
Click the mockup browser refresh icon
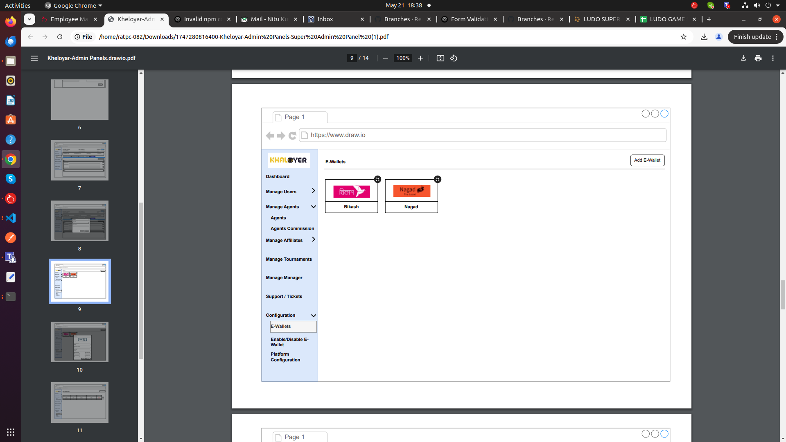pyautogui.click(x=292, y=135)
